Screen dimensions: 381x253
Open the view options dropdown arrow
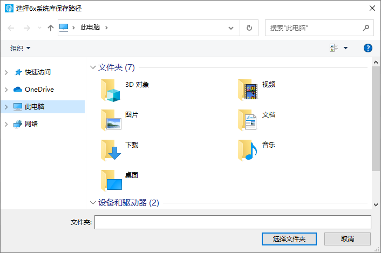(345, 48)
